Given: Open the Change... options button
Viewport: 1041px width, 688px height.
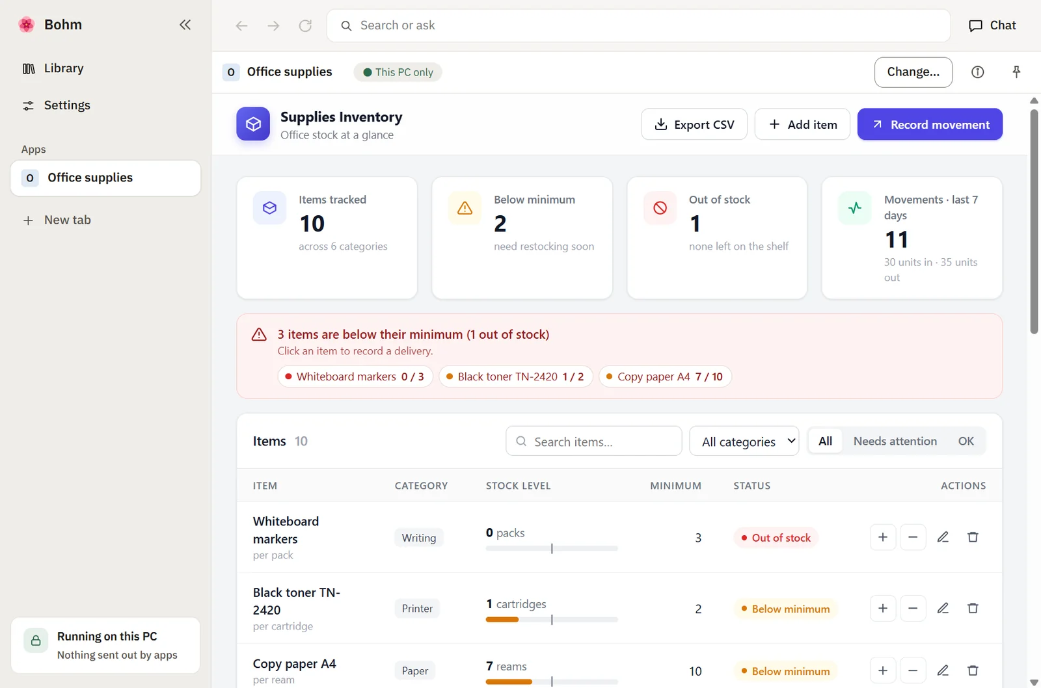Looking at the screenshot, I should 913,72.
